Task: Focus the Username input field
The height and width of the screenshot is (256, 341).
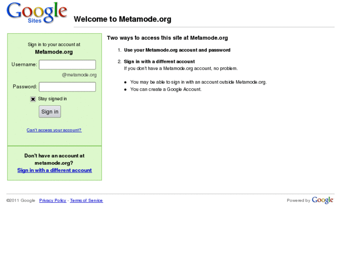Action: tap(67, 65)
